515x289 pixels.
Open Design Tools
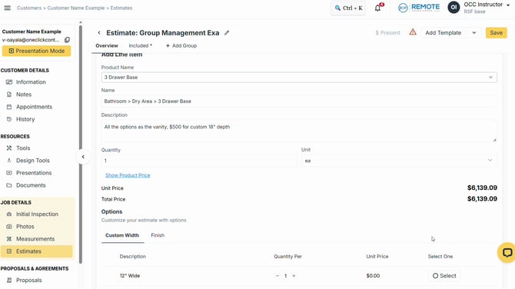[x=33, y=161]
